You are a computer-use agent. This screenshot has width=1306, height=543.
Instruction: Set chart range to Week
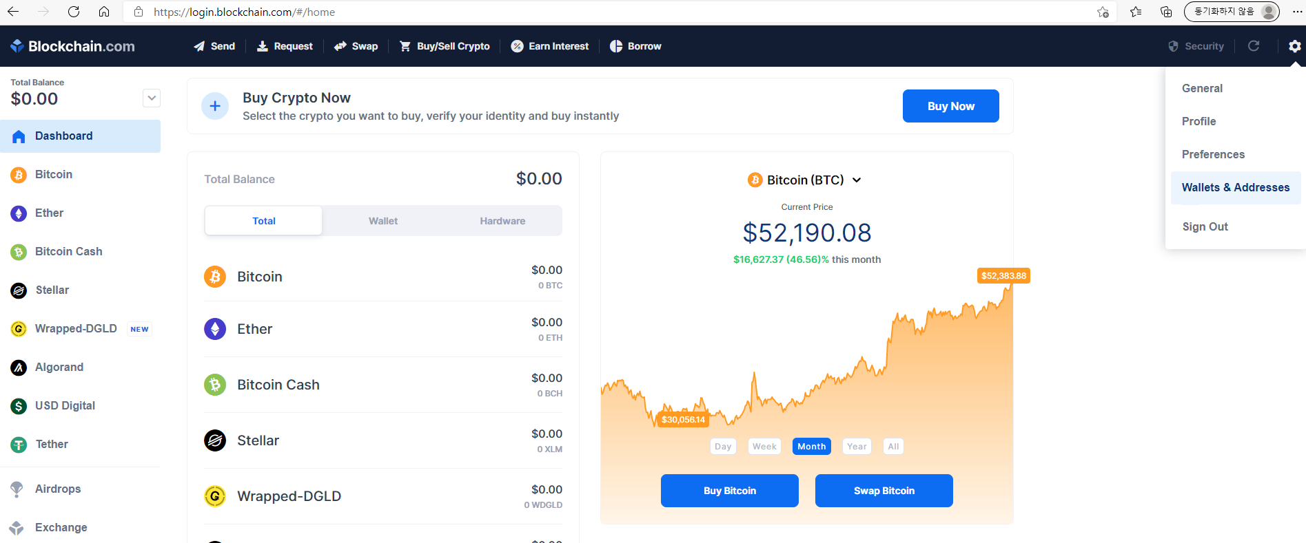764,446
